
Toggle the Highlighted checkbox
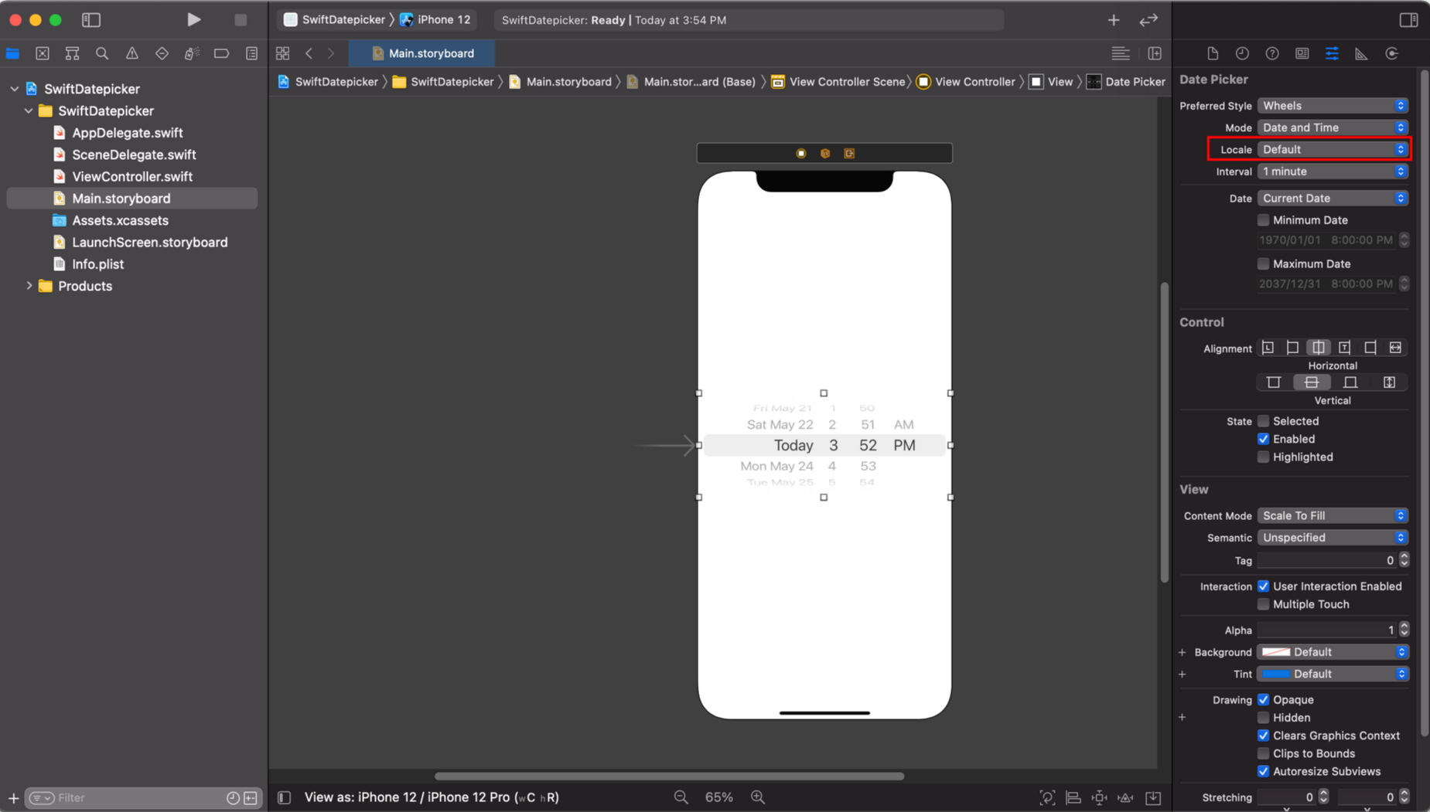click(x=1264, y=457)
